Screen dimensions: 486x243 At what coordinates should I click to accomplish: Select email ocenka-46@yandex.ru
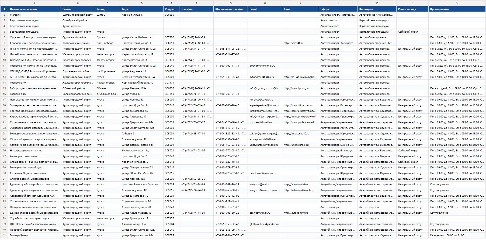tap(265, 173)
